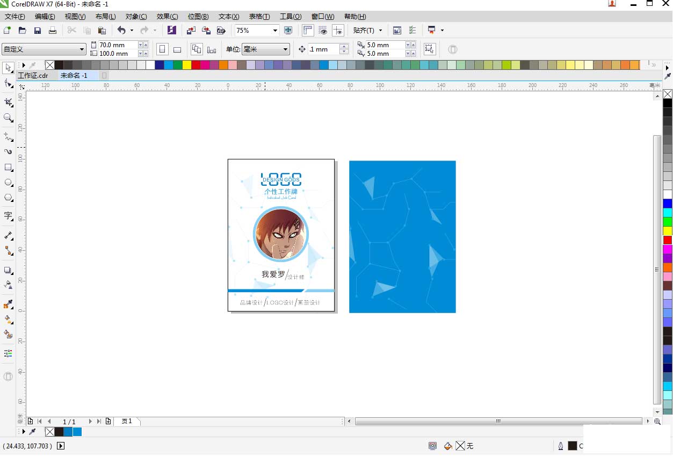Select the Interactive Fill tool

[8, 320]
